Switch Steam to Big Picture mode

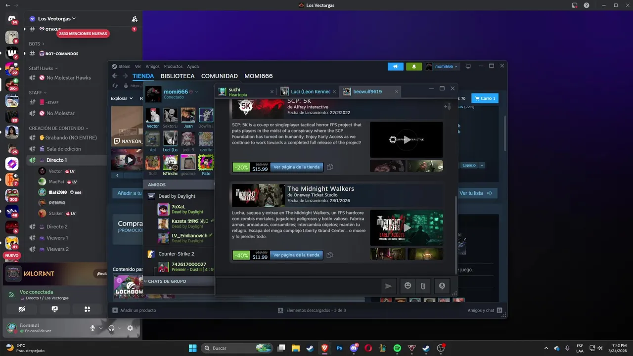(x=468, y=66)
